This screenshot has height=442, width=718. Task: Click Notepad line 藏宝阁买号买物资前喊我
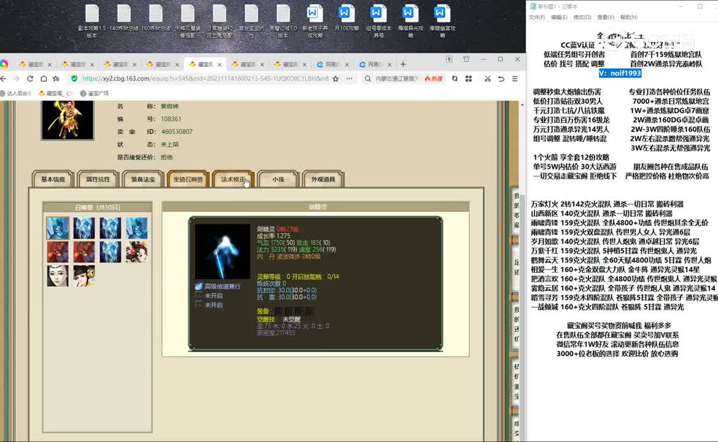click(x=619, y=325)
